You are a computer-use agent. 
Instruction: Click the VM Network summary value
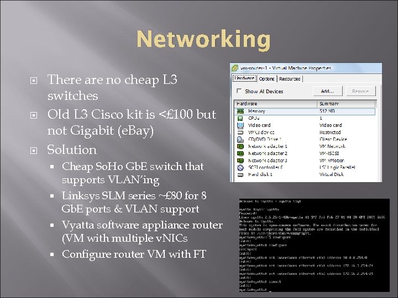pyautogui.click(x=332, y=146)
